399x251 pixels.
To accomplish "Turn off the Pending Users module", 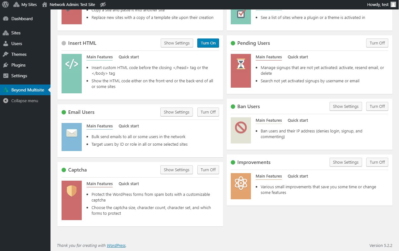I will click(x=377, y=43).
